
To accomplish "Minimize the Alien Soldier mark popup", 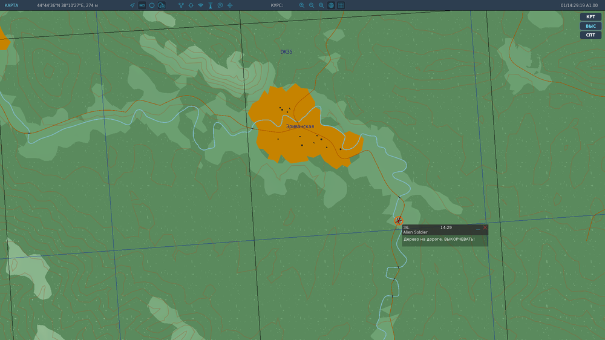I will pos(478,228).
